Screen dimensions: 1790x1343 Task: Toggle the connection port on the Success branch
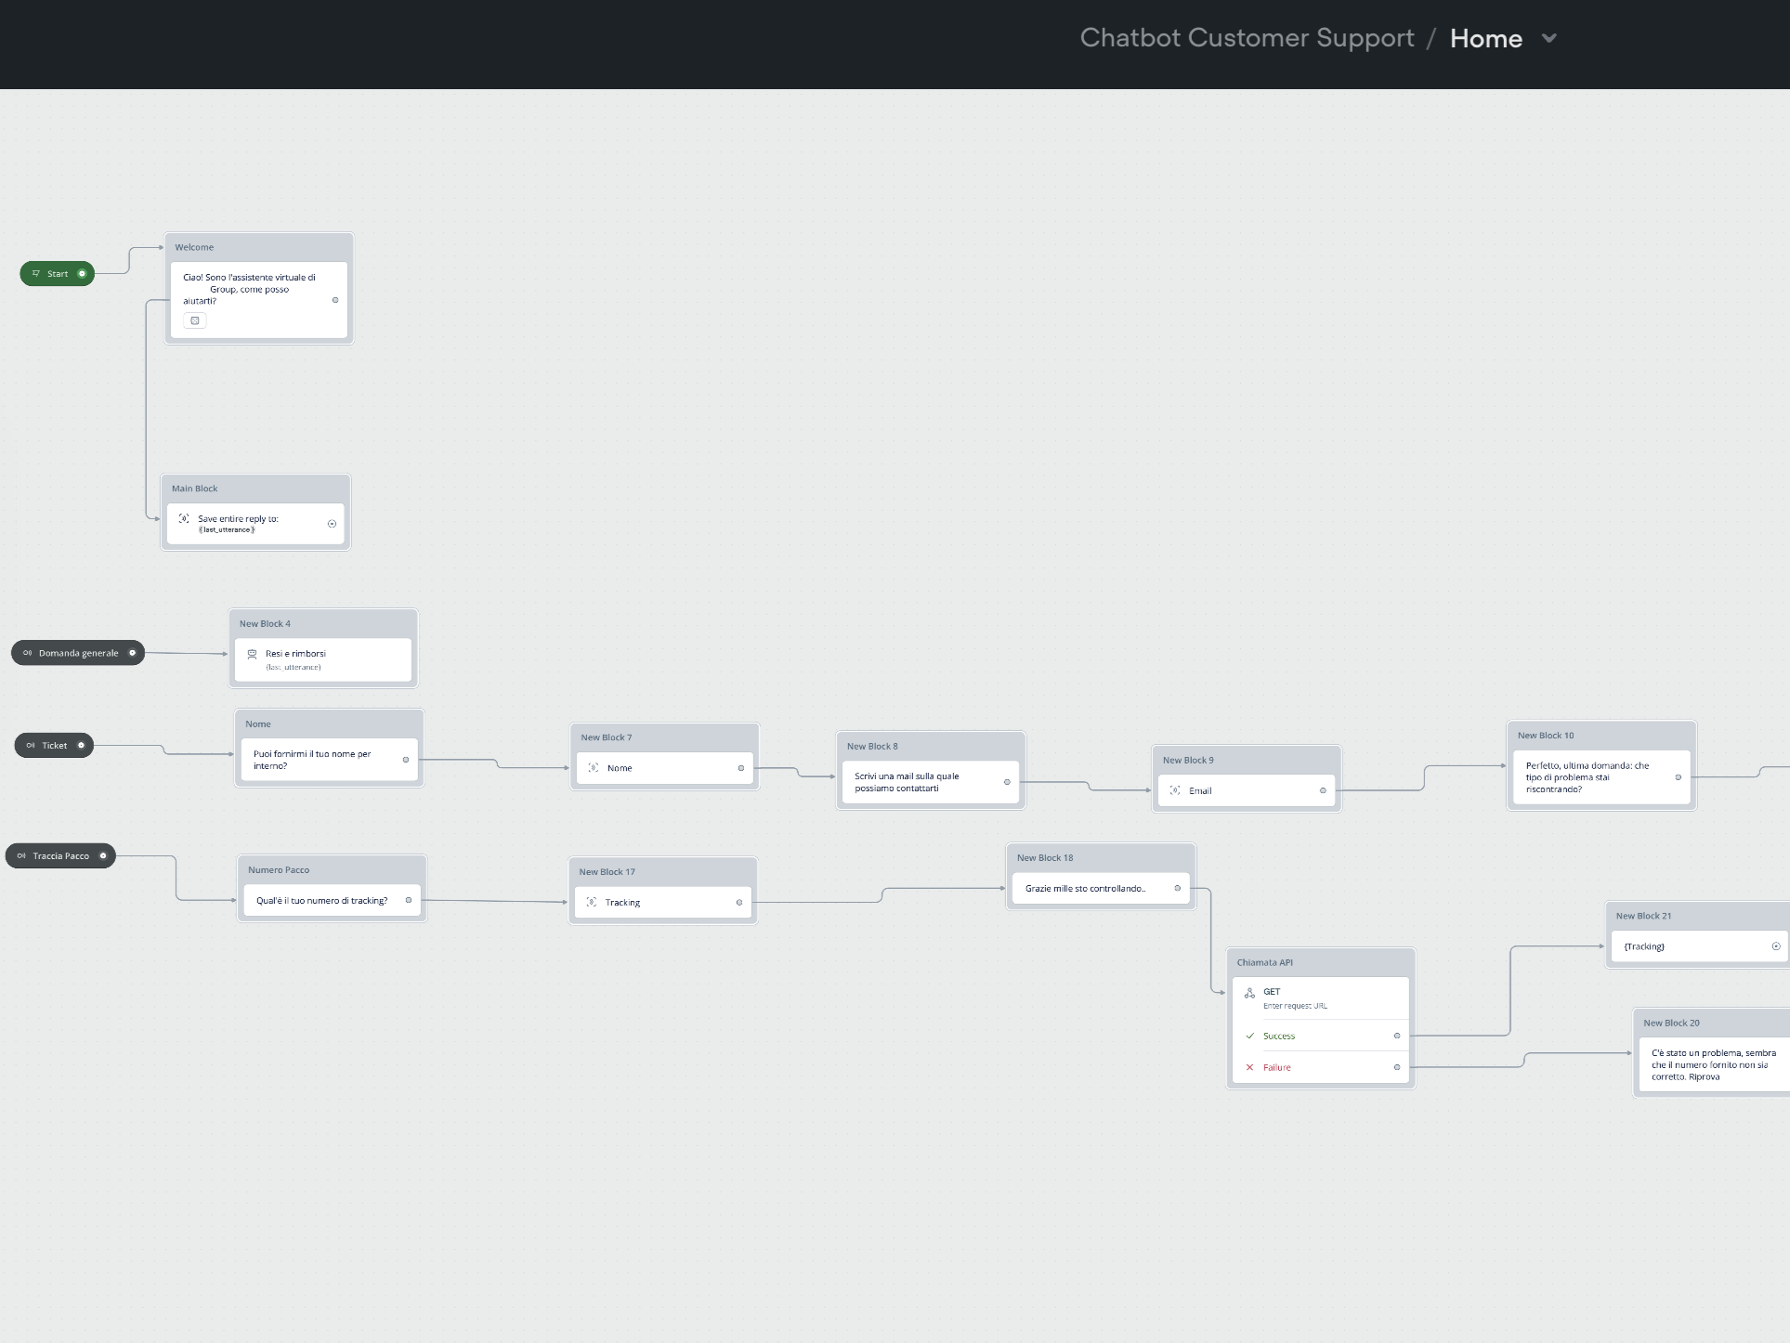(1397, 1035)
